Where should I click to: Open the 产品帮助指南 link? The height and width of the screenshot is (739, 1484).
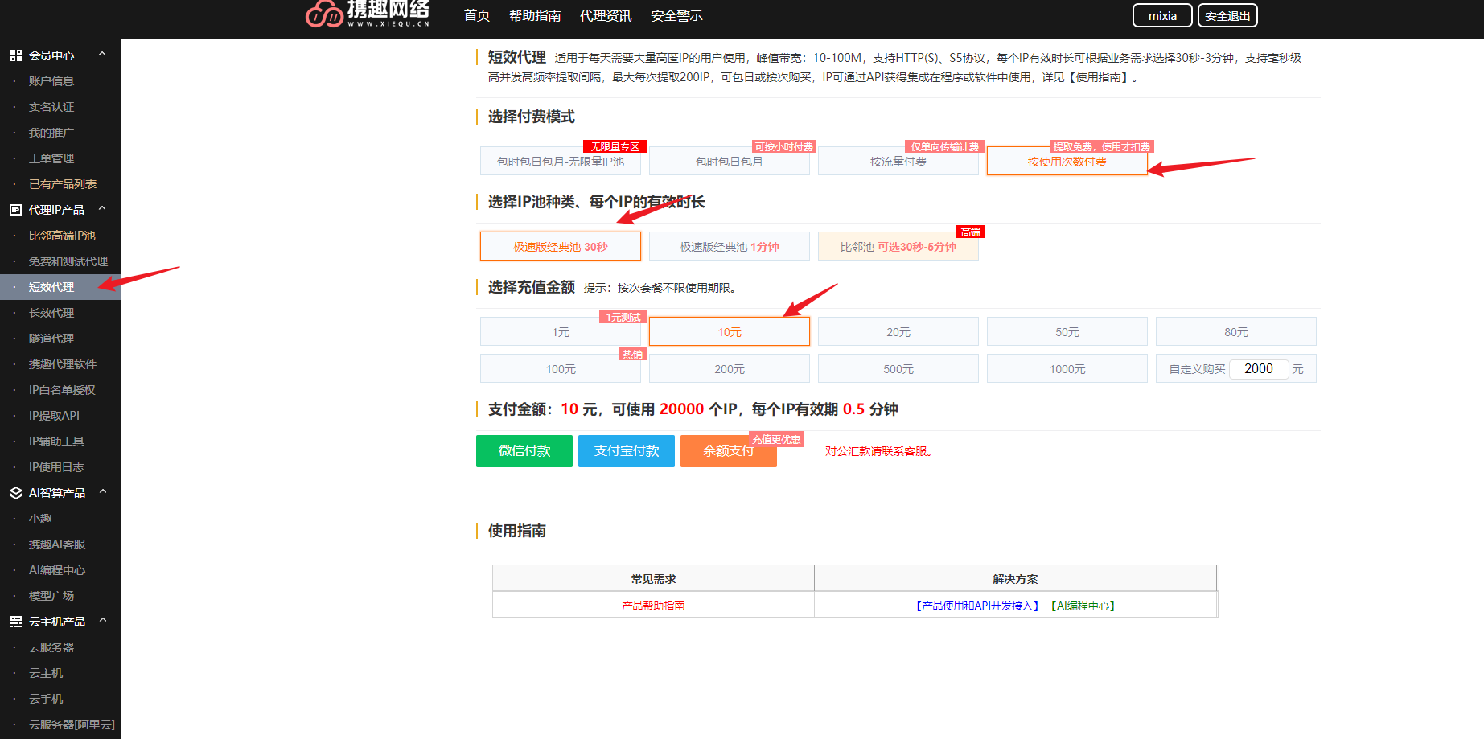652,605
